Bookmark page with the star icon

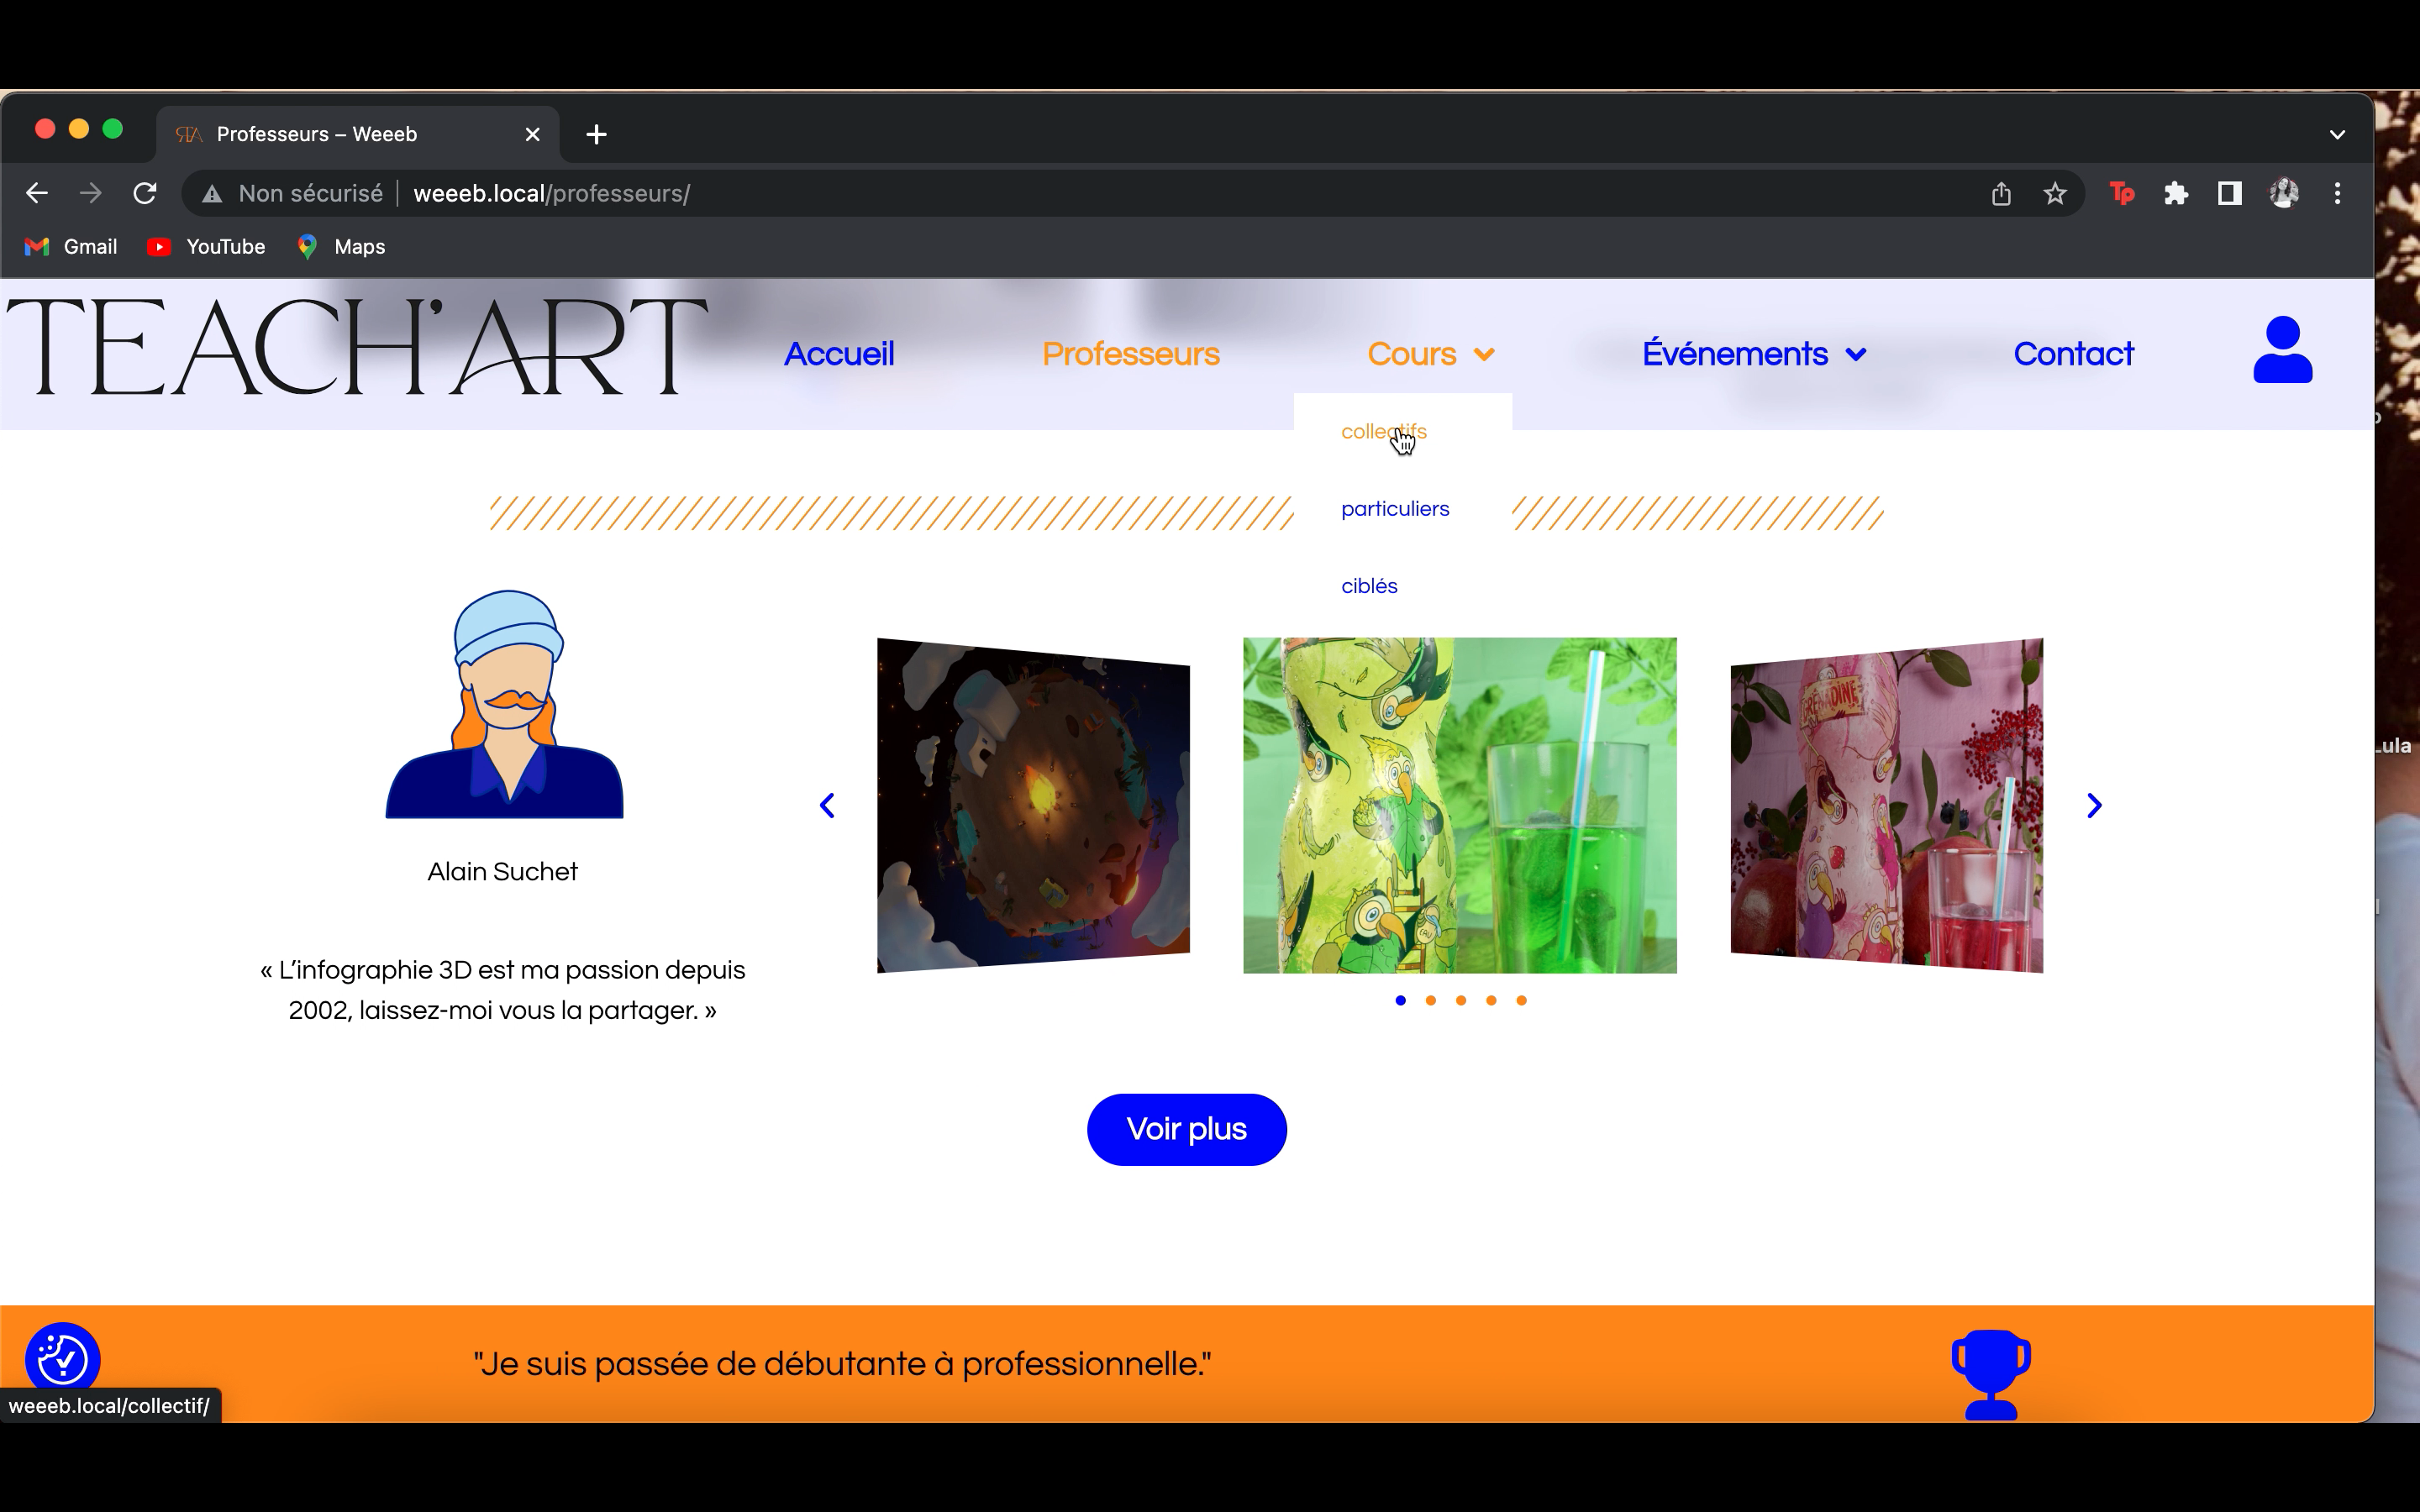[x=2054, y=194]
